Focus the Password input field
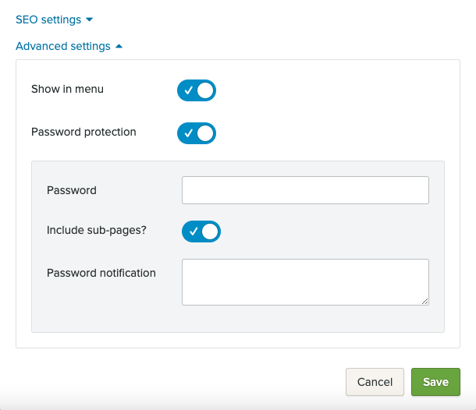Viewport: 476px width, 410px height. pos(305,190)
